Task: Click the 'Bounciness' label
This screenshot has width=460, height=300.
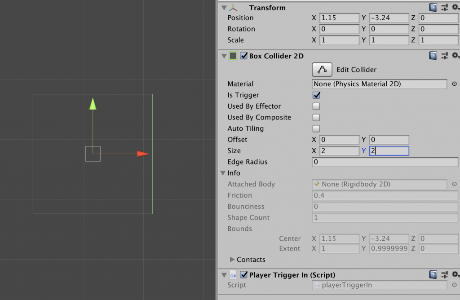Action: click(246, 207)
